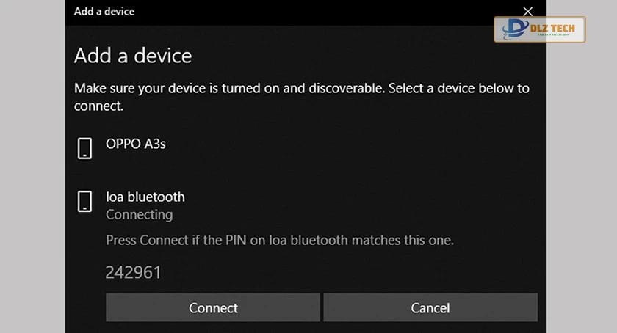Click the phone icon beside OPPO A3s
This screenshot has width=617, height=333.
coord(85,147)
